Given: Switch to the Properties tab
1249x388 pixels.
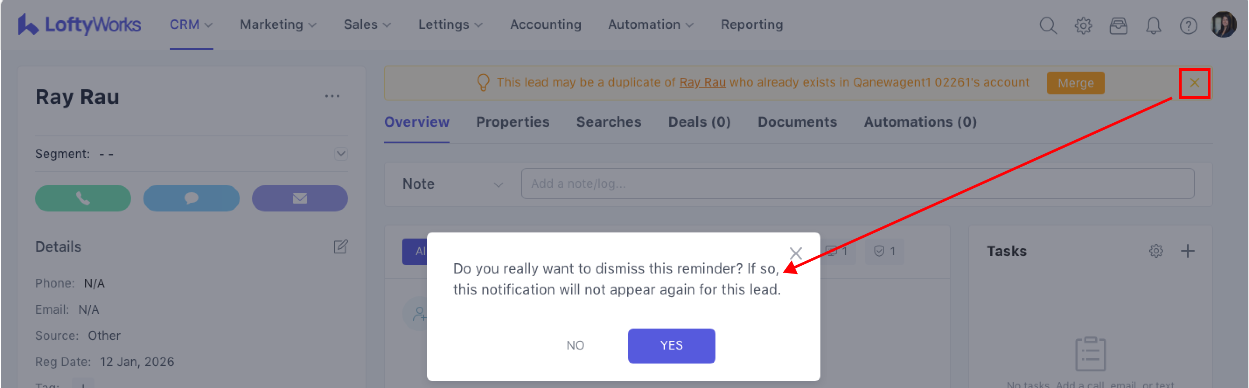Looking at the screenshot, I should coord(513,122).
